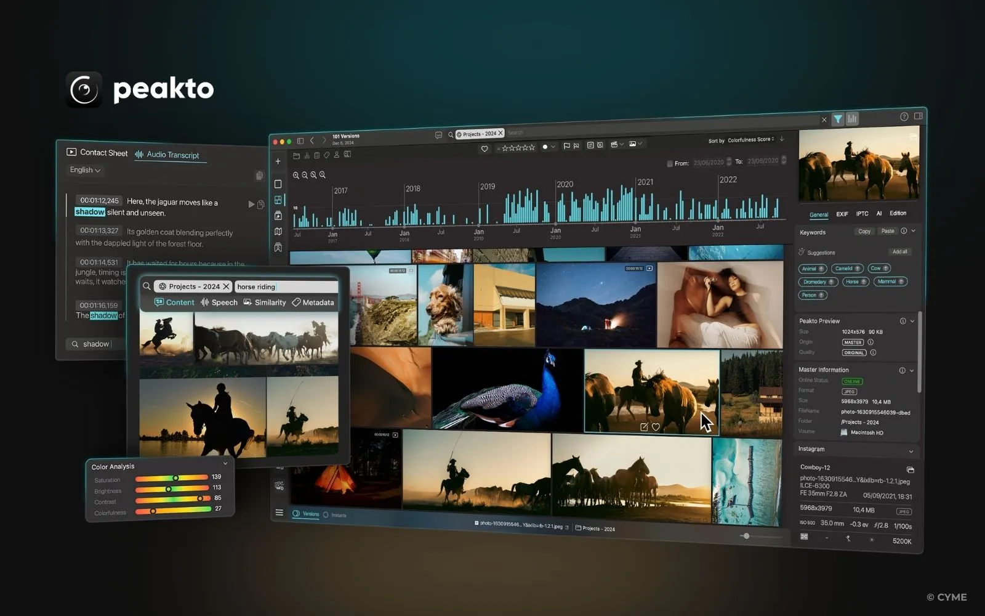Toggle the Mammal keyword suggestion
985x616 pixels.
(x=890, y=282)
